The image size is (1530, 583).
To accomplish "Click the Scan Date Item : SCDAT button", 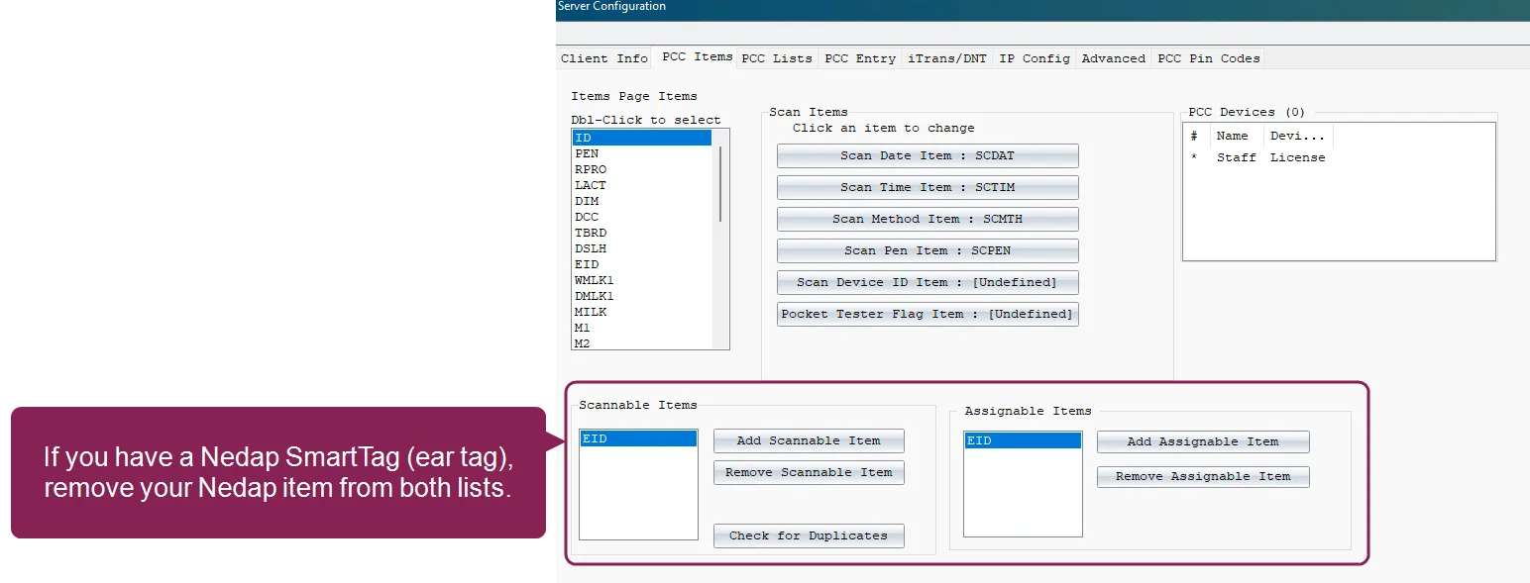I will (x=928, y=156).
